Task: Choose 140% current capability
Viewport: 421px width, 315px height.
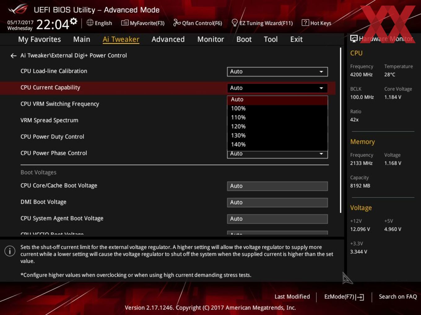Action: point(277,144)
